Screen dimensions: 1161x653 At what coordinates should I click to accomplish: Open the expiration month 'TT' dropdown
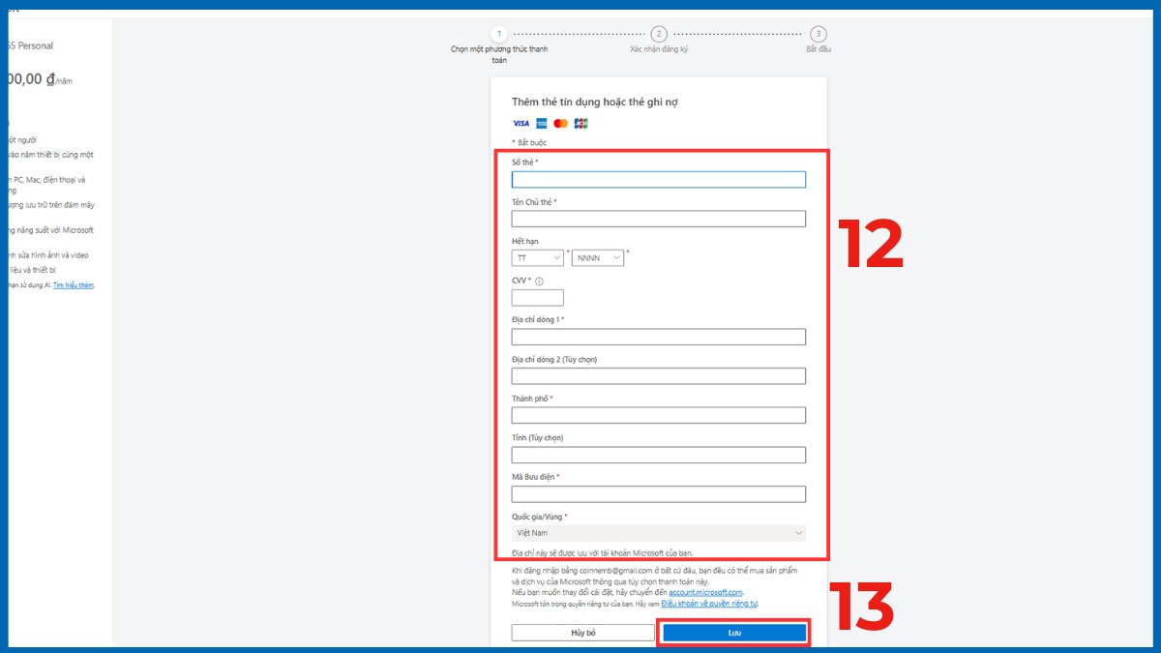point(538,257)
